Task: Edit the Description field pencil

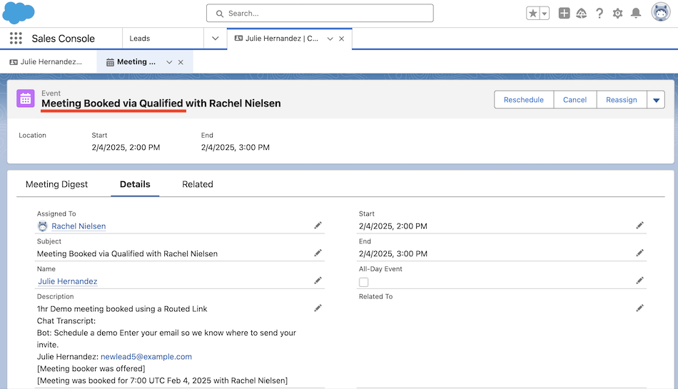Action: pyautogui.click(x=318, y=308)
